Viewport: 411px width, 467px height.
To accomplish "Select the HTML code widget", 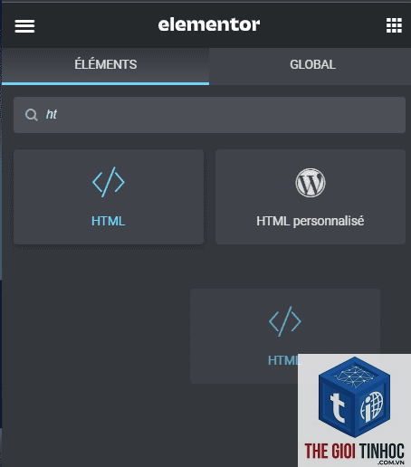I will tap(109, 196).
